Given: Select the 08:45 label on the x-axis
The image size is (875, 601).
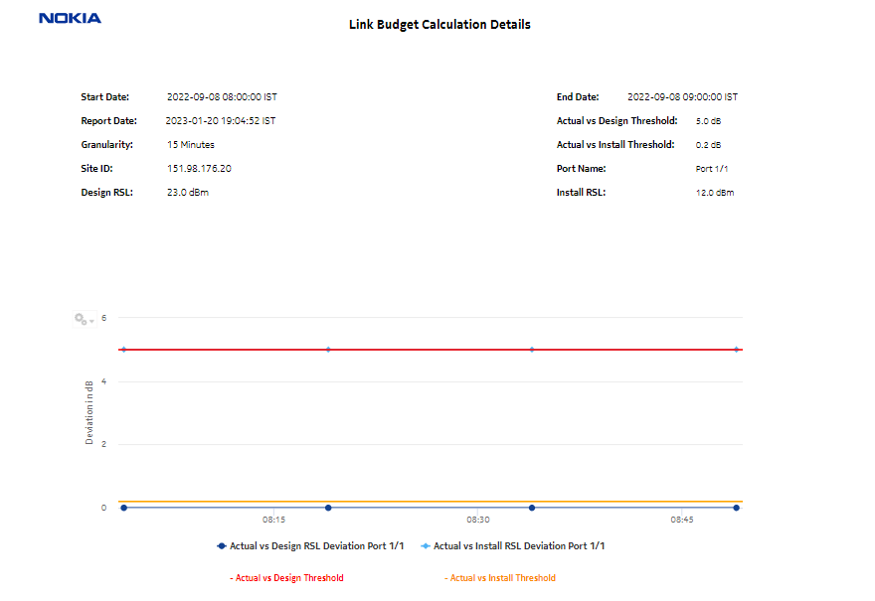Looking at the screenshot, I should point(680,519).
